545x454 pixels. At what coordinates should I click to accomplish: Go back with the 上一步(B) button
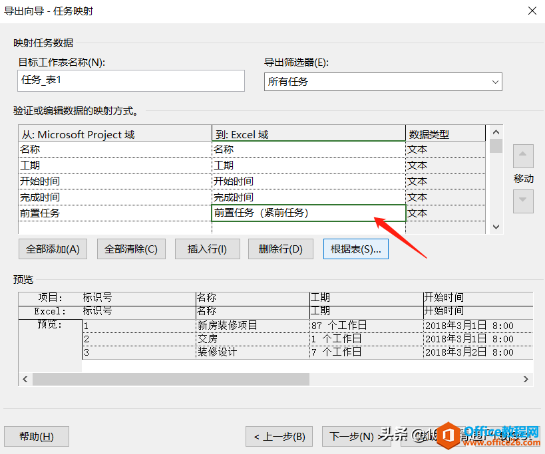[279, 437]
